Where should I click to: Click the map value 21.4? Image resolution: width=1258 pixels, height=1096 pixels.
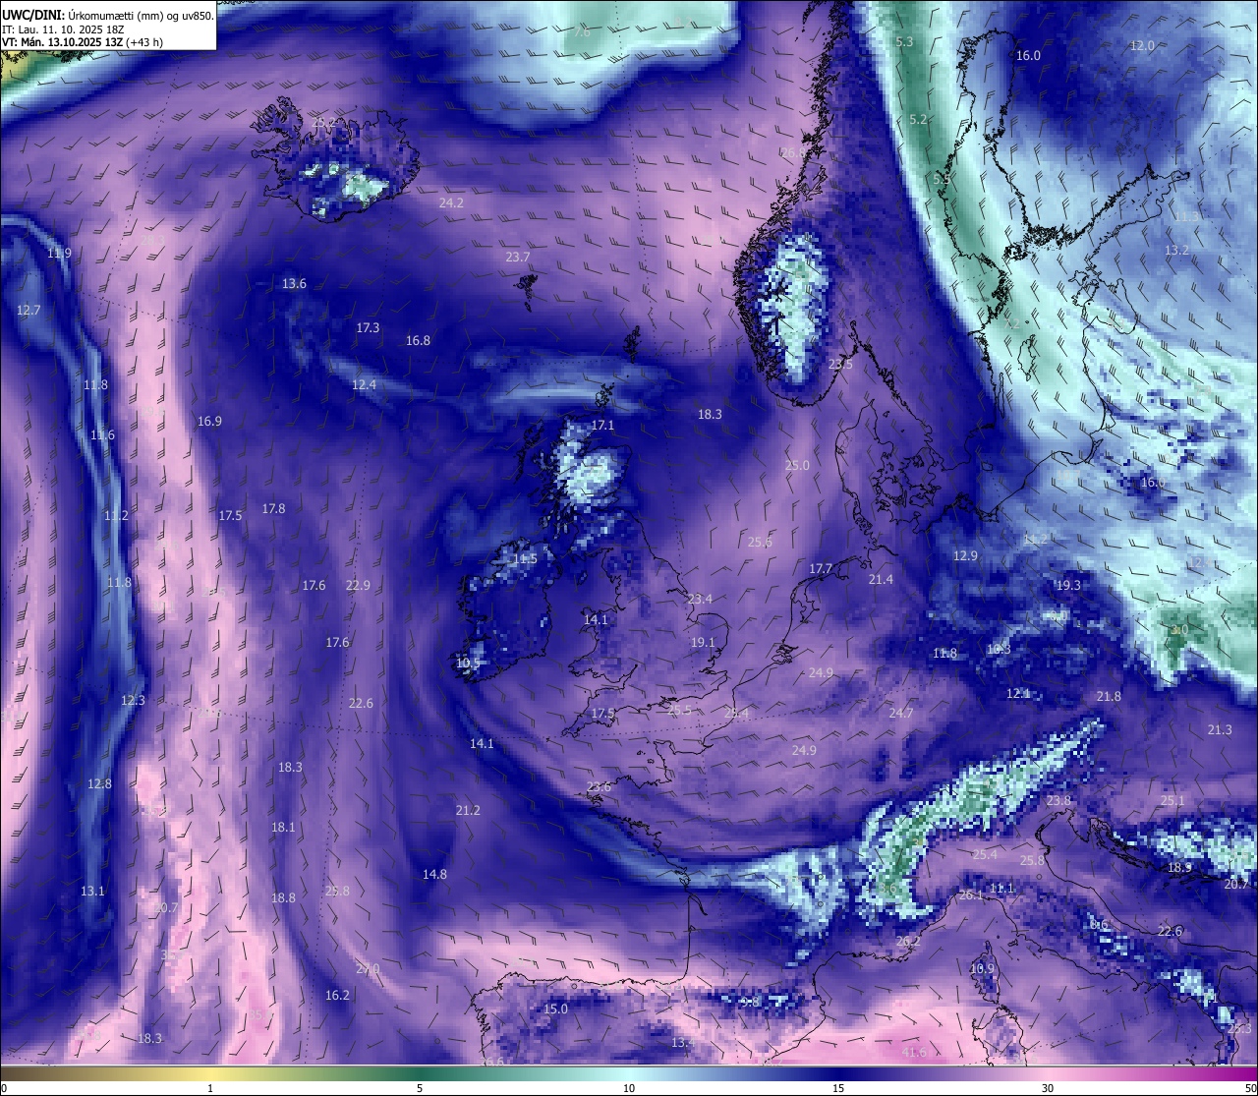coord(881,579)
